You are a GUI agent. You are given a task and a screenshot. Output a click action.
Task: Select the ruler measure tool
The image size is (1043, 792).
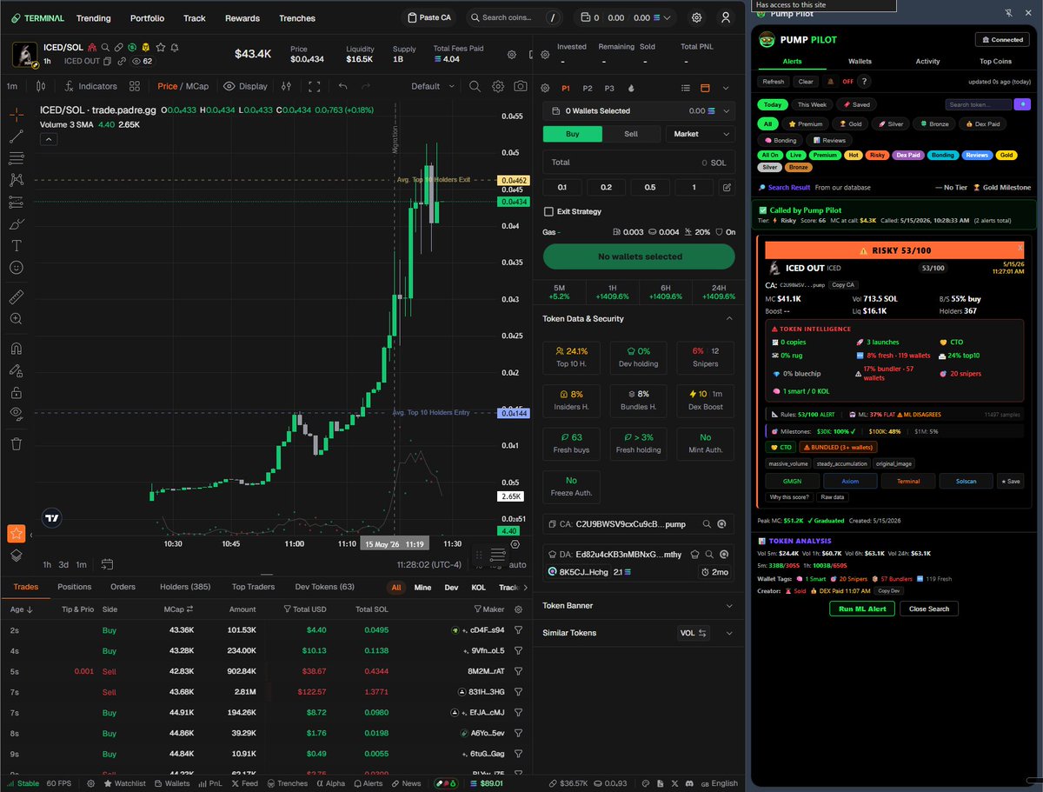[x=16, y=297]
